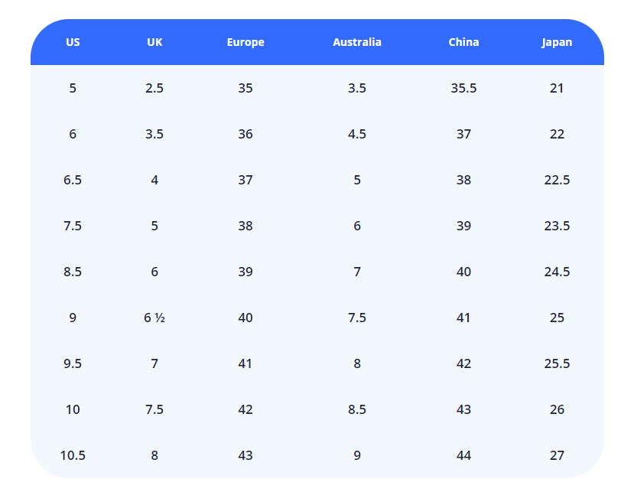This screenshot has width=634, height=479.
Task: Click US size 10.5 cell
Action: click(73, 455)
